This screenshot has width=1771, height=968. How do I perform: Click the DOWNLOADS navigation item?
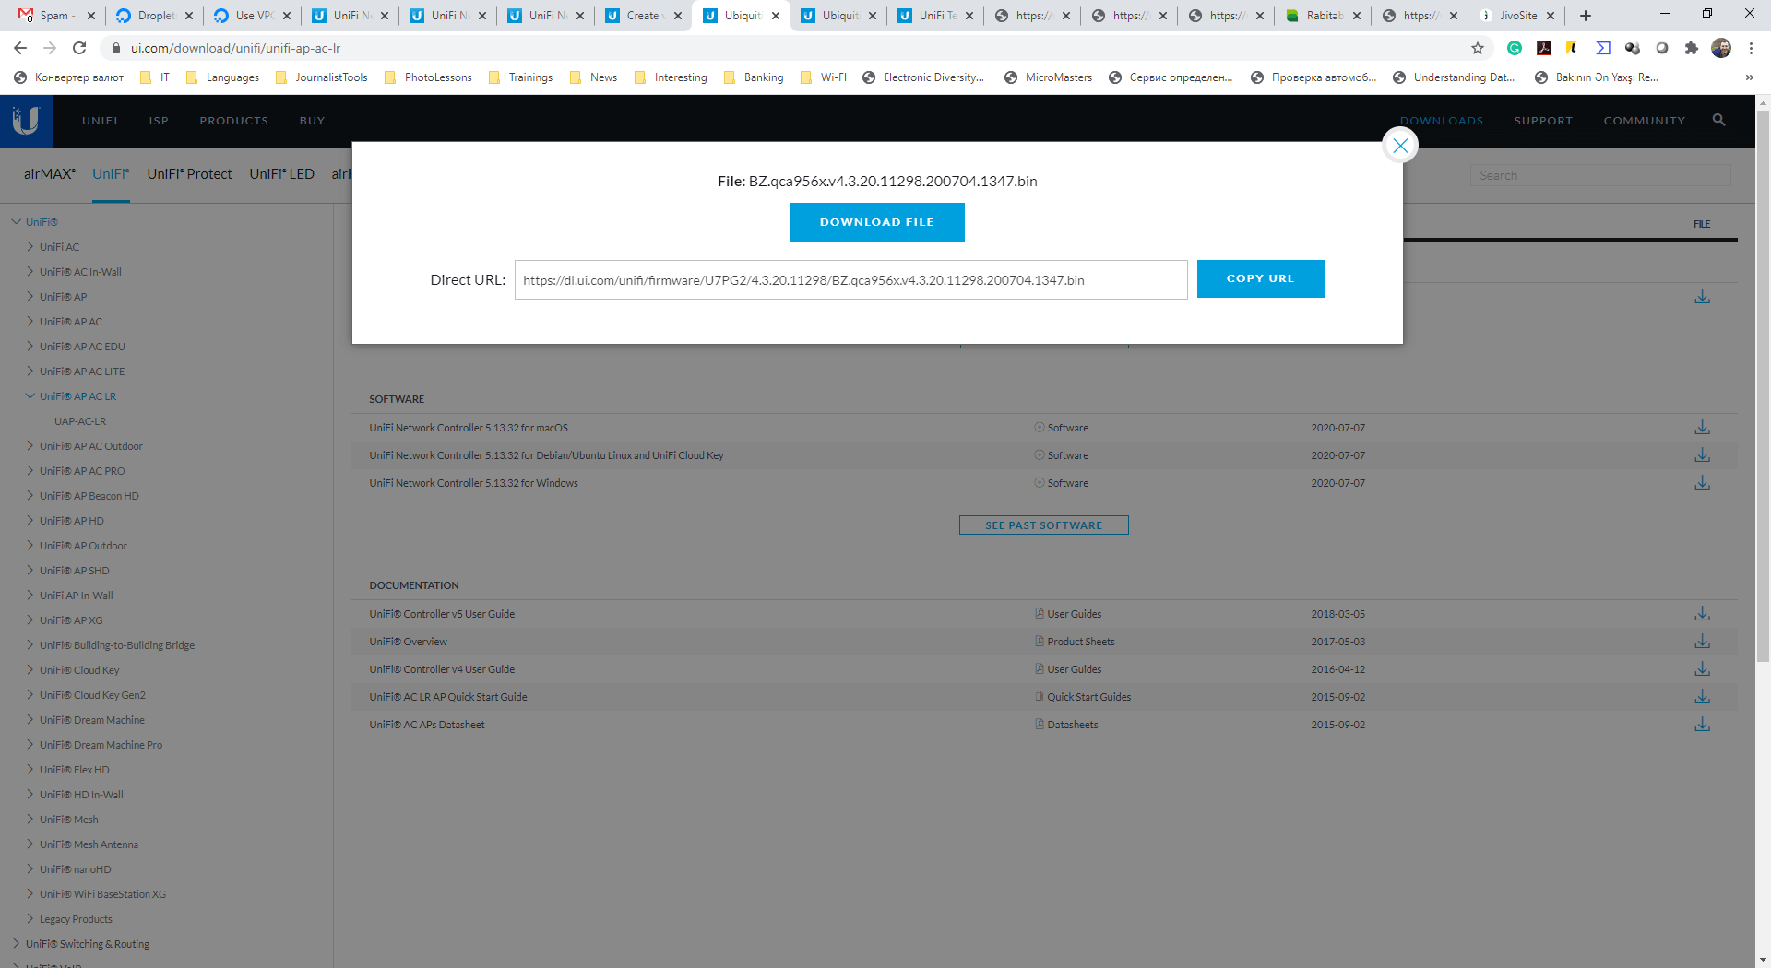(1442, 121)
